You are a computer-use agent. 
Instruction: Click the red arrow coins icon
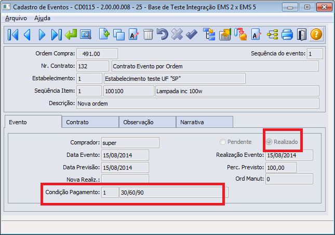tap(240, 35)
